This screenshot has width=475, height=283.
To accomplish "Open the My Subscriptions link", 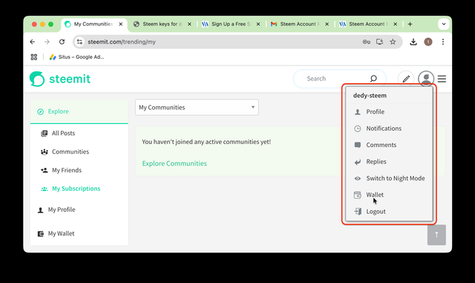I will (x=76, y=189).
